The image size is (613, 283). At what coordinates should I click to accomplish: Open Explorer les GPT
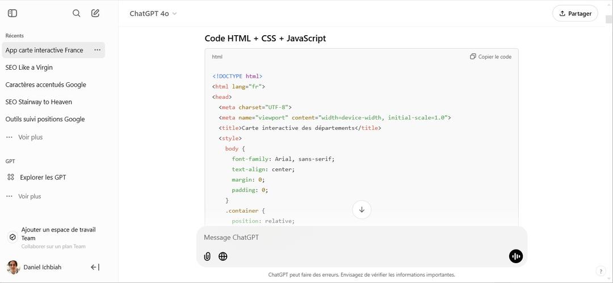[43, 177]
